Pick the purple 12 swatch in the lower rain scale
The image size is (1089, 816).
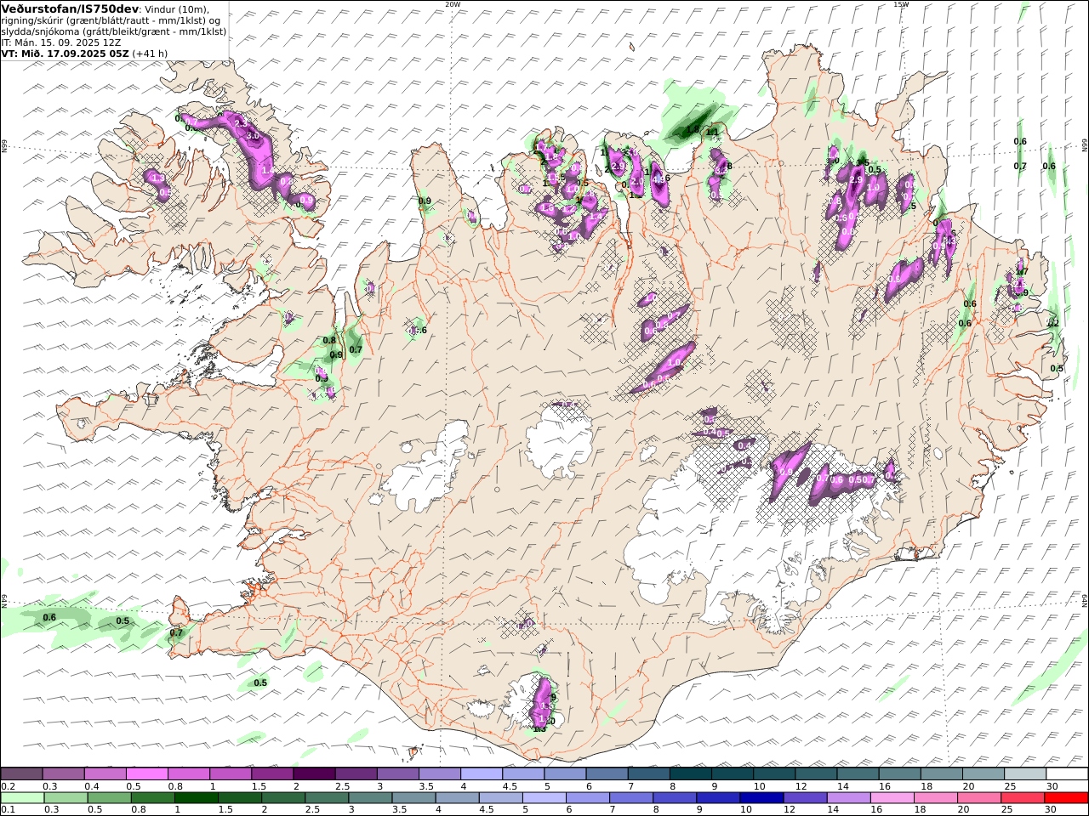pos(806,797)
